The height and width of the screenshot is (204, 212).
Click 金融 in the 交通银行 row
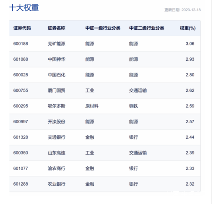click(x=90, y=137)
